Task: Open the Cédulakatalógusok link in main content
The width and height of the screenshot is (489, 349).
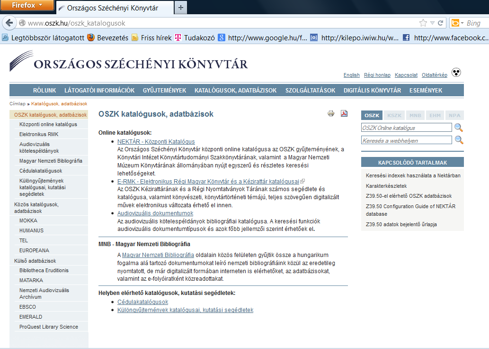Action: pos(142,302)
